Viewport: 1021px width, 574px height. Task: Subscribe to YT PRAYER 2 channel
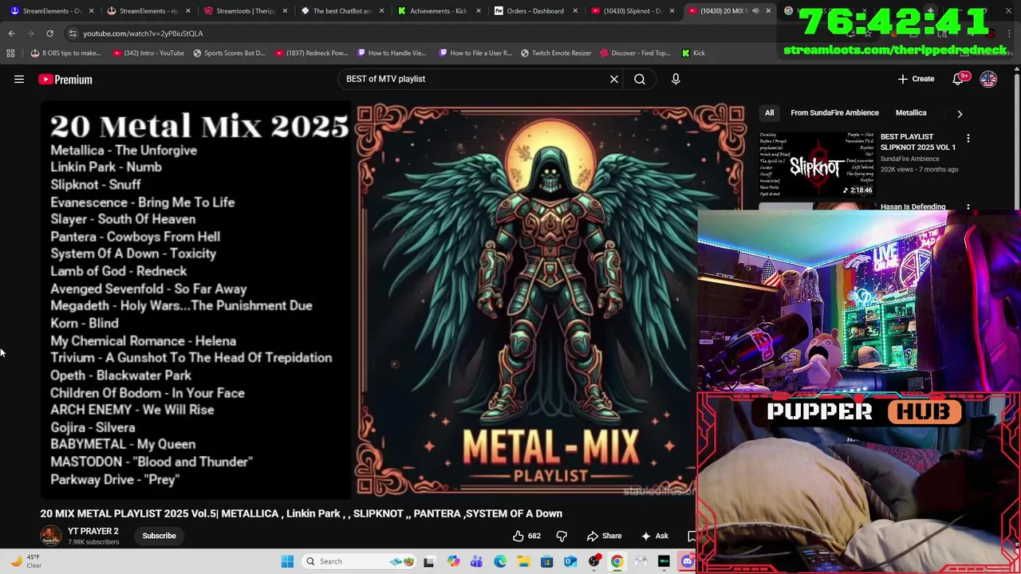click(159, 536)
